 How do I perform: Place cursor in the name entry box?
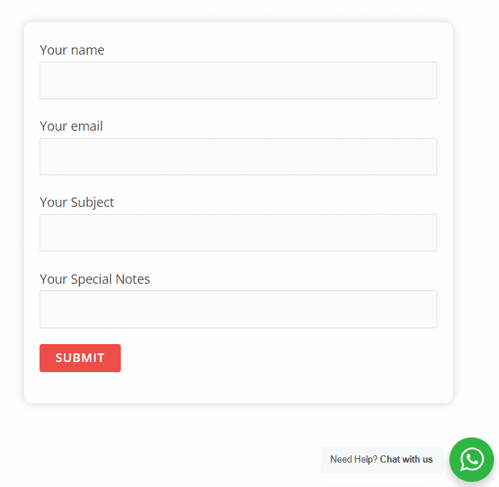238,80
